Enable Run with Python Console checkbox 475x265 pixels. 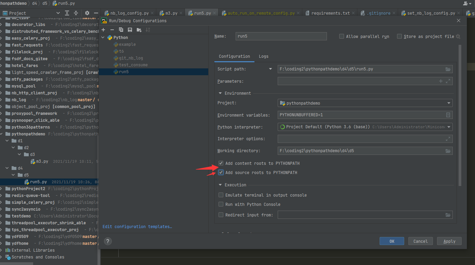click(221, 204)
